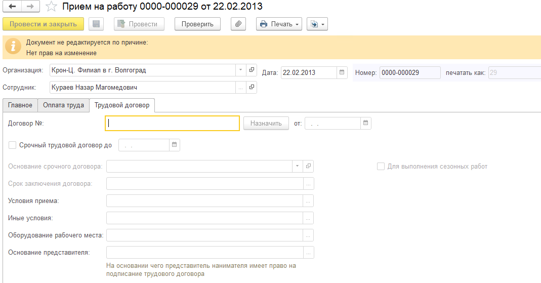Open attached files via paperclip icon
The width and height of the screenshot is (541, 283).
pos(238,24)
